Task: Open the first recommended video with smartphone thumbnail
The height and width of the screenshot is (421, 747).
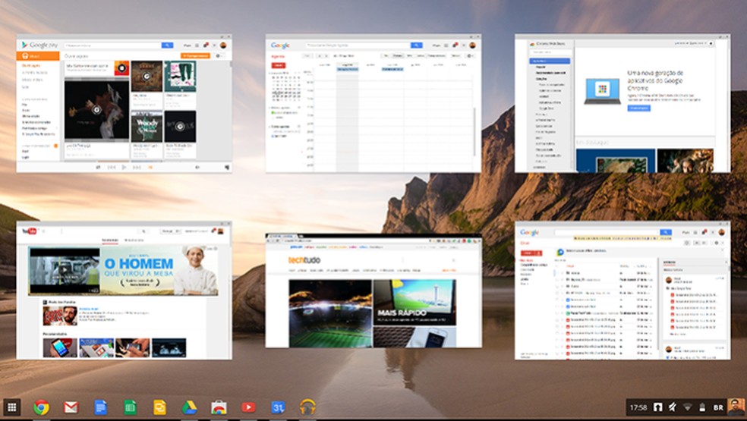Action: (x=60, y=347)
